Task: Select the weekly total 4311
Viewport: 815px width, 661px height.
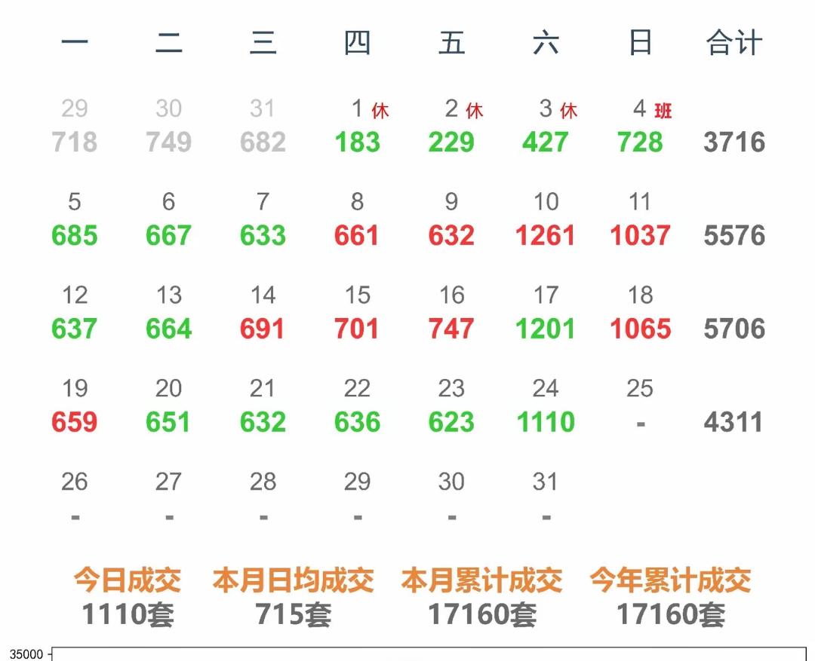Action: 734,422
